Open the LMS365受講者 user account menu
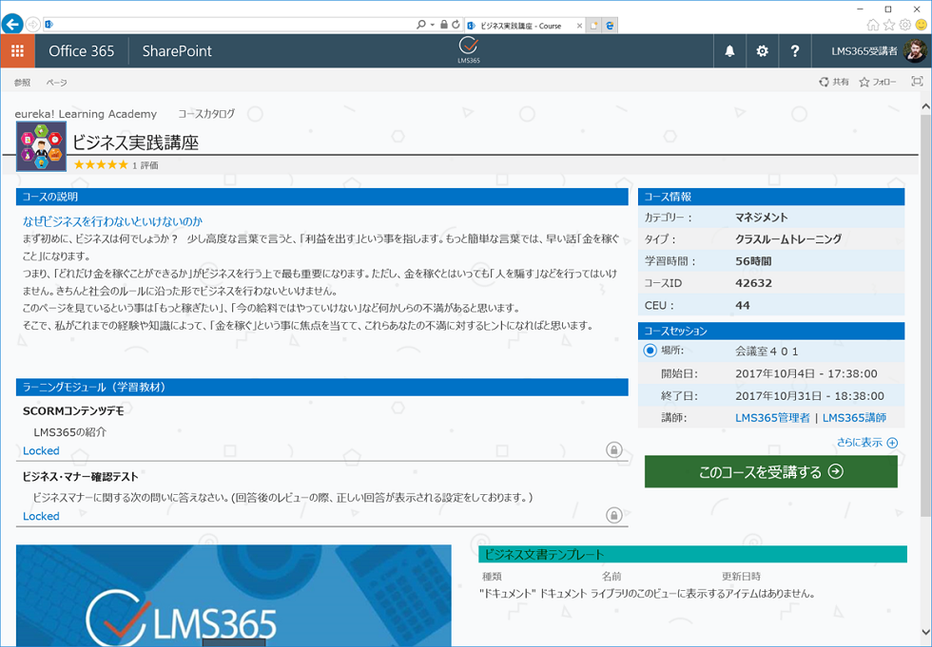932x647 pixels. point(877,51)
